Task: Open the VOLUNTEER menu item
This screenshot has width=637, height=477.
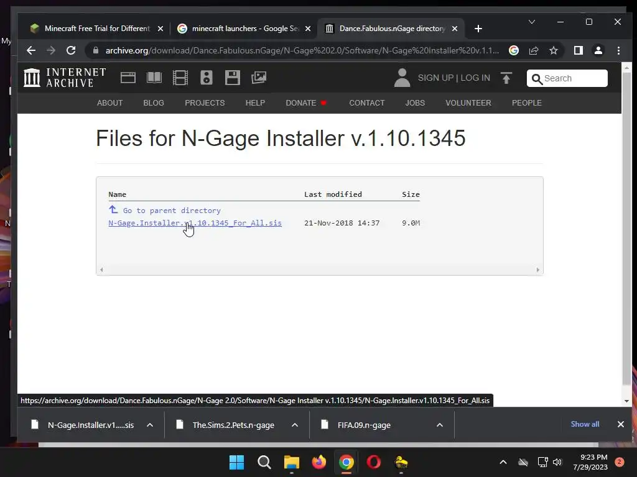Action: tap(468, 102)
